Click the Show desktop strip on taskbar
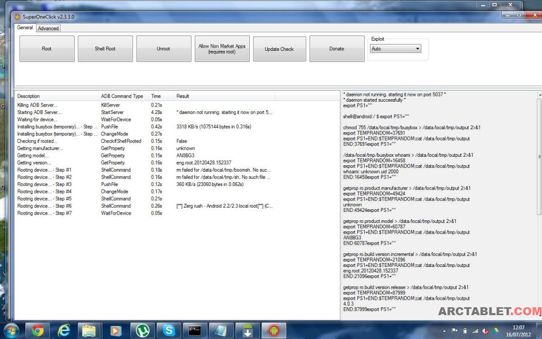The image size is (542, 339). [539, 331]
